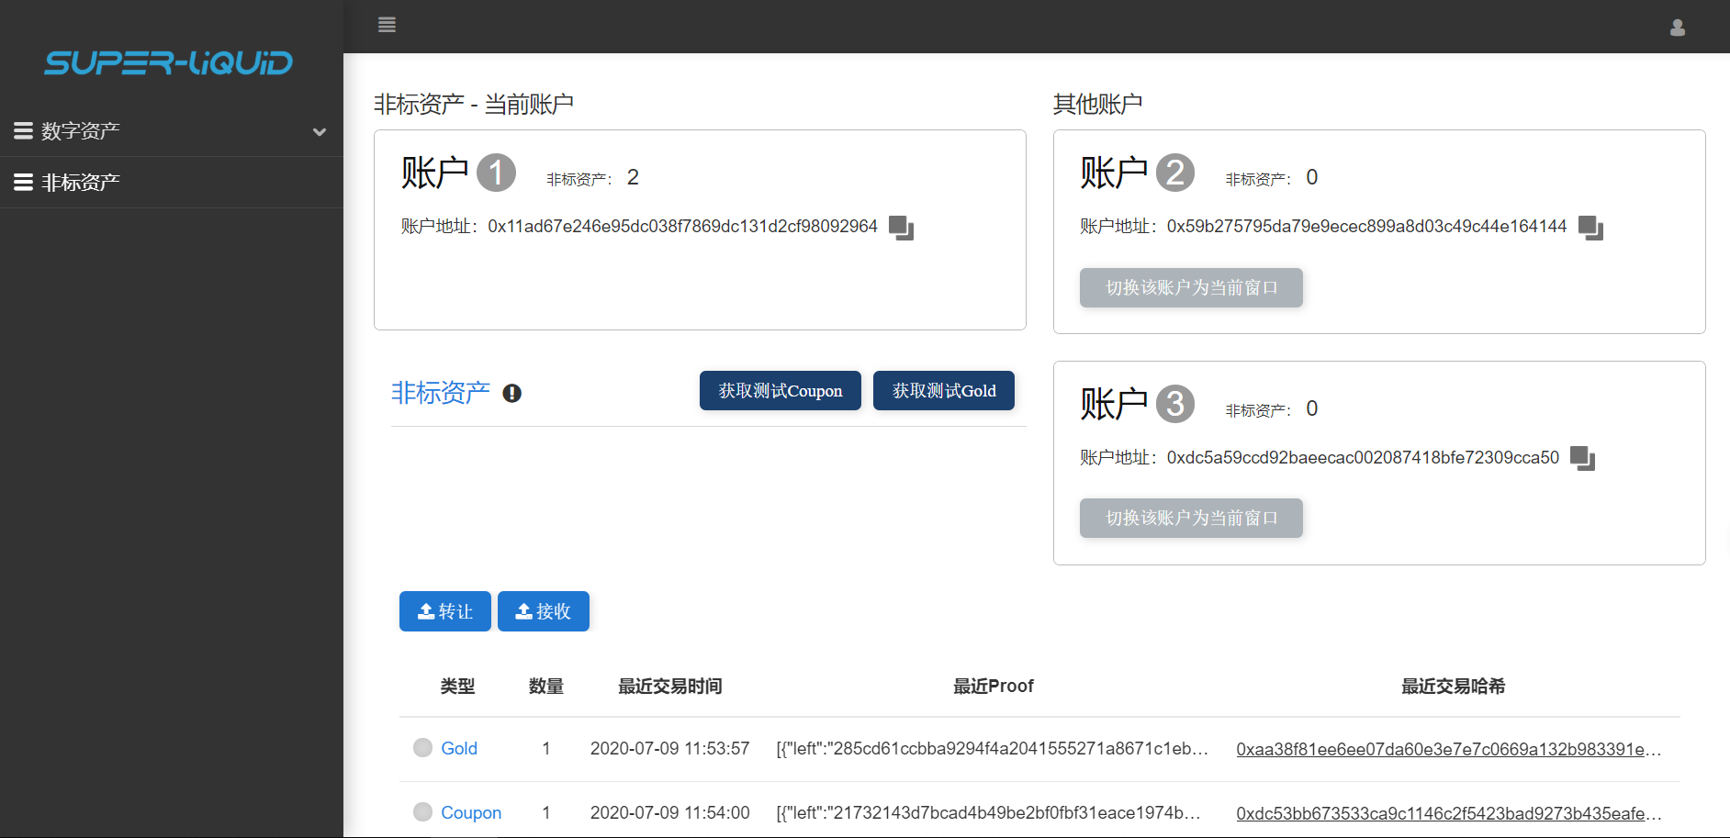Screen dimensions: 1730x838
Task: Open the user profile icon
Action: tap(1677, 28)
